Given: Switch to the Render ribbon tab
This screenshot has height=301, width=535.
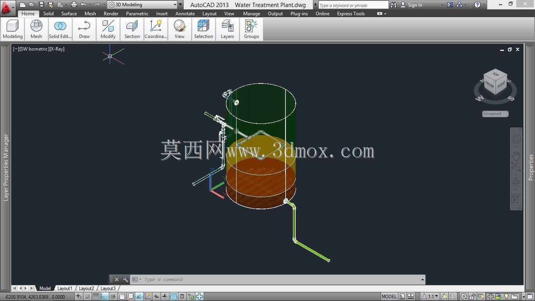Looking at the screenshot, I should 111,13.
